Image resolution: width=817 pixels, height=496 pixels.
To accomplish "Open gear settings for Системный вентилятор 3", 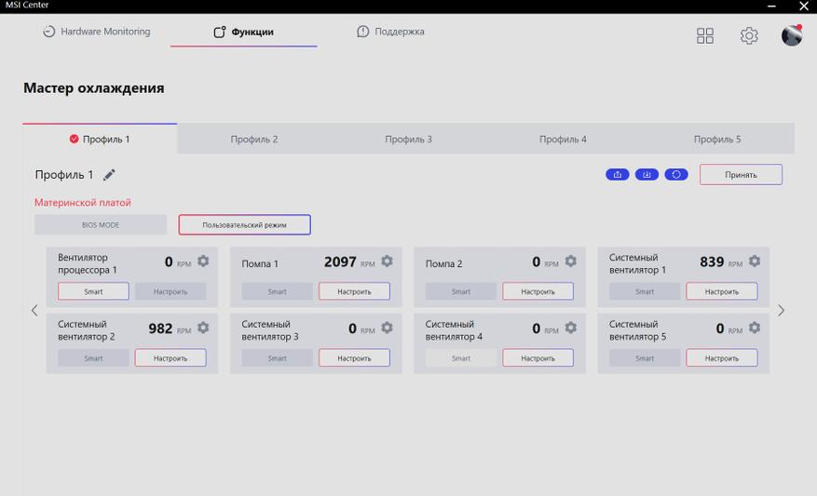I will coord(387,328).
